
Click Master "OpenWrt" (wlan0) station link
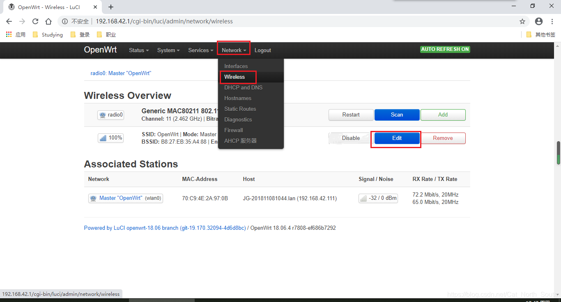126,198
